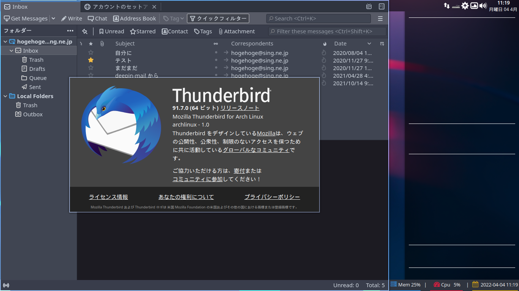The height and width of the screenshot is (291, 519).
Task: Toggle read dot on テスト message
Action: tap(216, 60)
